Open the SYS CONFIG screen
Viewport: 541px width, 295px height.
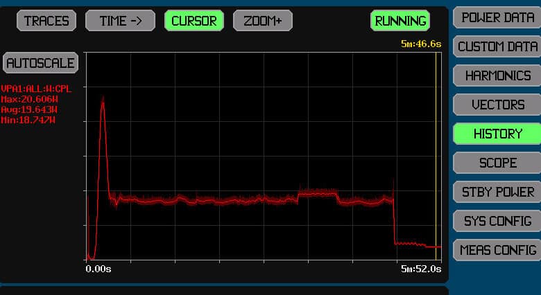[497, 221]
